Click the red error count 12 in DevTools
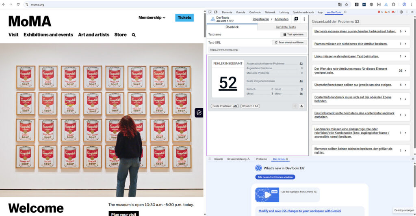Viewport: 416px width, 216px height. 380,12
